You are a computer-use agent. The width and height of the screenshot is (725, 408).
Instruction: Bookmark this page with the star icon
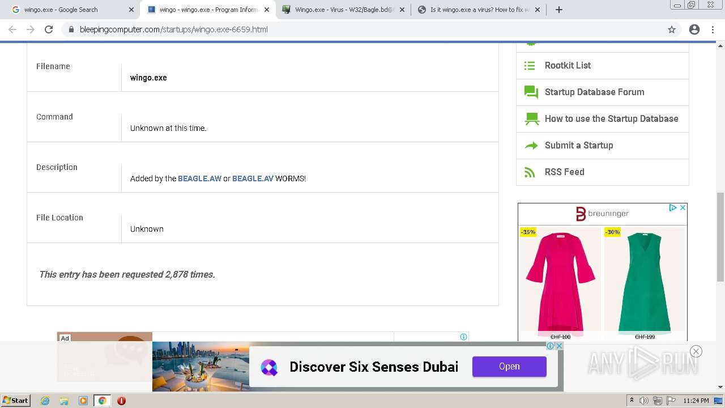tap(672, 29)
